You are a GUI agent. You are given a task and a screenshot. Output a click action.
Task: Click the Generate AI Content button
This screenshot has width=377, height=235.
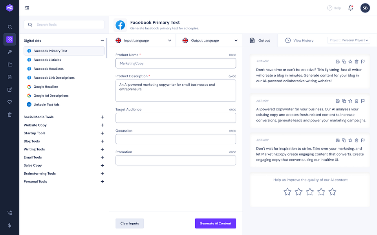point(216,224)
